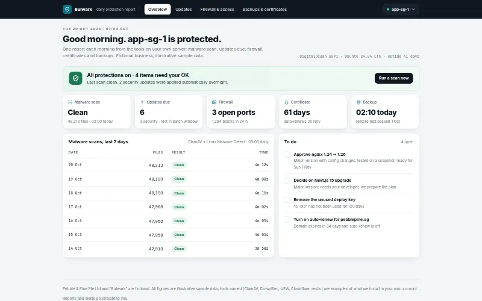Viewport: 482px width, 301px height.
Task: Click the daily protection report subtitle
Action: point(116,10)
